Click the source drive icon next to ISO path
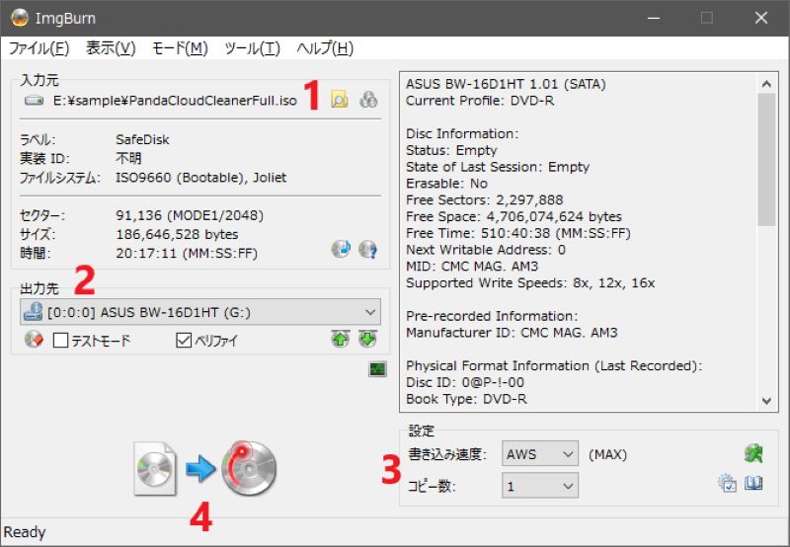 pos(35,101)
